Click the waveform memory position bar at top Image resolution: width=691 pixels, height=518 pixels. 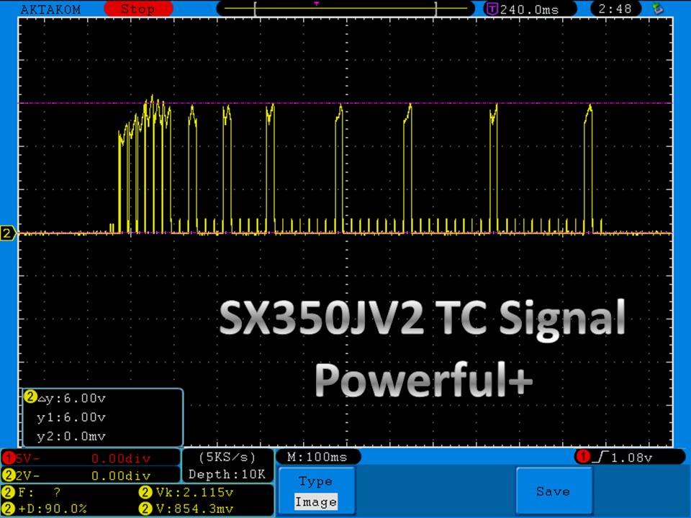tap(345, 9)
